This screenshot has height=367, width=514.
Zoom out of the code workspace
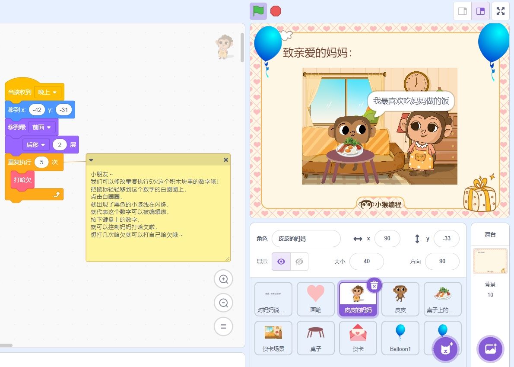click(x=223, y=303)
